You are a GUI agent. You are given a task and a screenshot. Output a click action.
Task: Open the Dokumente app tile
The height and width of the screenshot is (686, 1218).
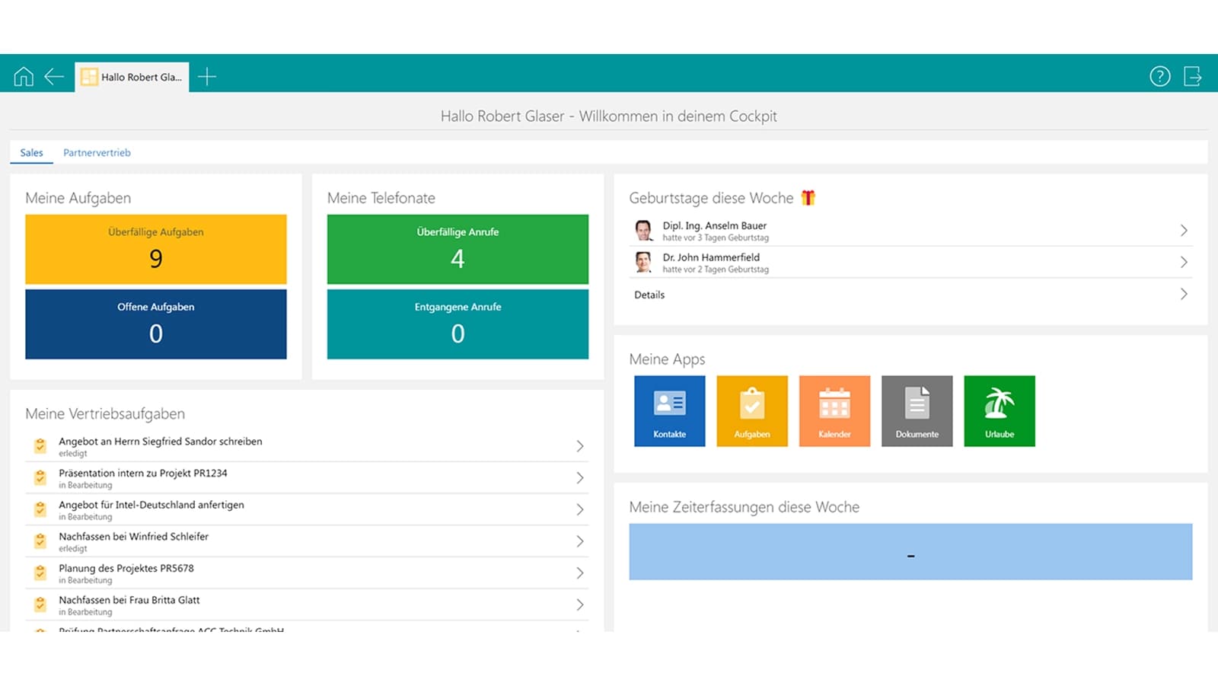pos(917,411)
